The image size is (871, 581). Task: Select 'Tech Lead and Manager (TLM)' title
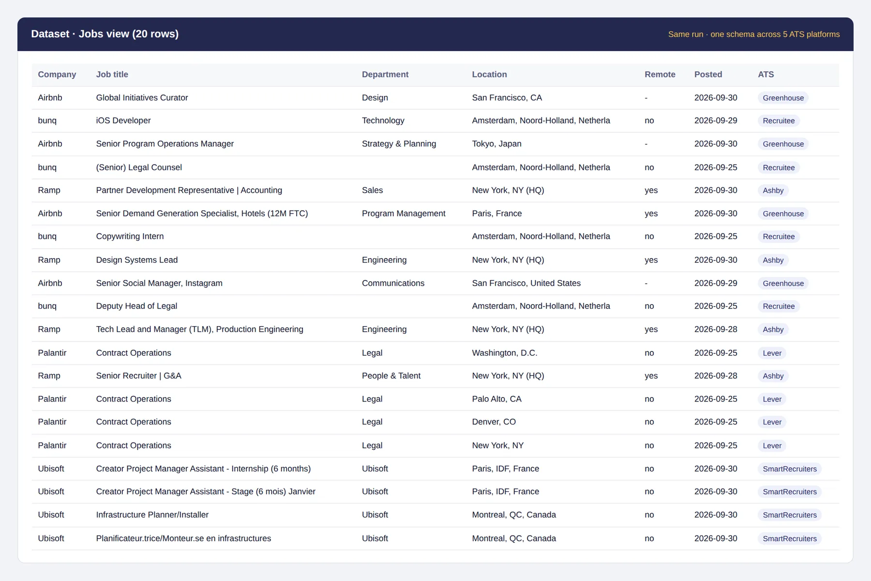click(200, 329)
